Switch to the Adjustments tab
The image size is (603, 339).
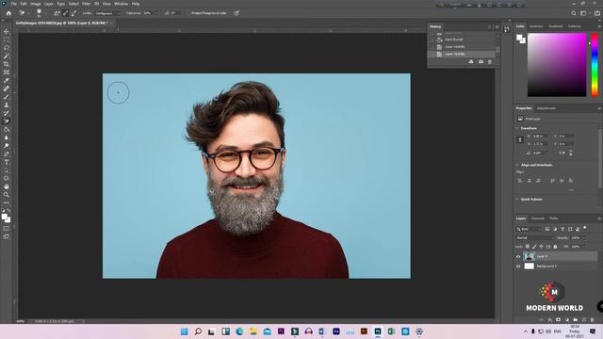(x=546, y=108)
